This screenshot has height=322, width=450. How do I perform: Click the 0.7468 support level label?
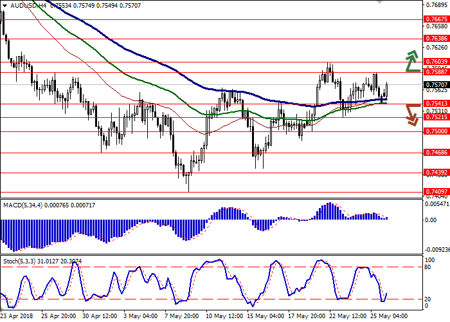pyautogui.click(x=435, y=153)
